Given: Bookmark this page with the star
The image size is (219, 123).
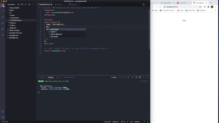Looking at the screenshot, I should coord(200,7).
